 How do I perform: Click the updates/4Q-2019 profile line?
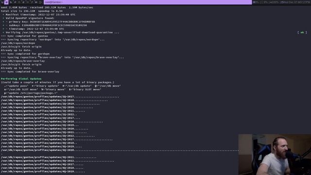tap(43, 172)
